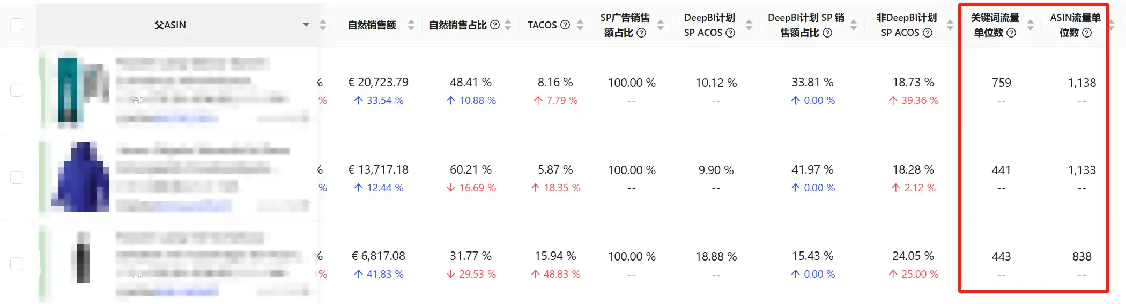
Task: Expand the 父ASIN dropdown arrow
Action: click(306, 25)
